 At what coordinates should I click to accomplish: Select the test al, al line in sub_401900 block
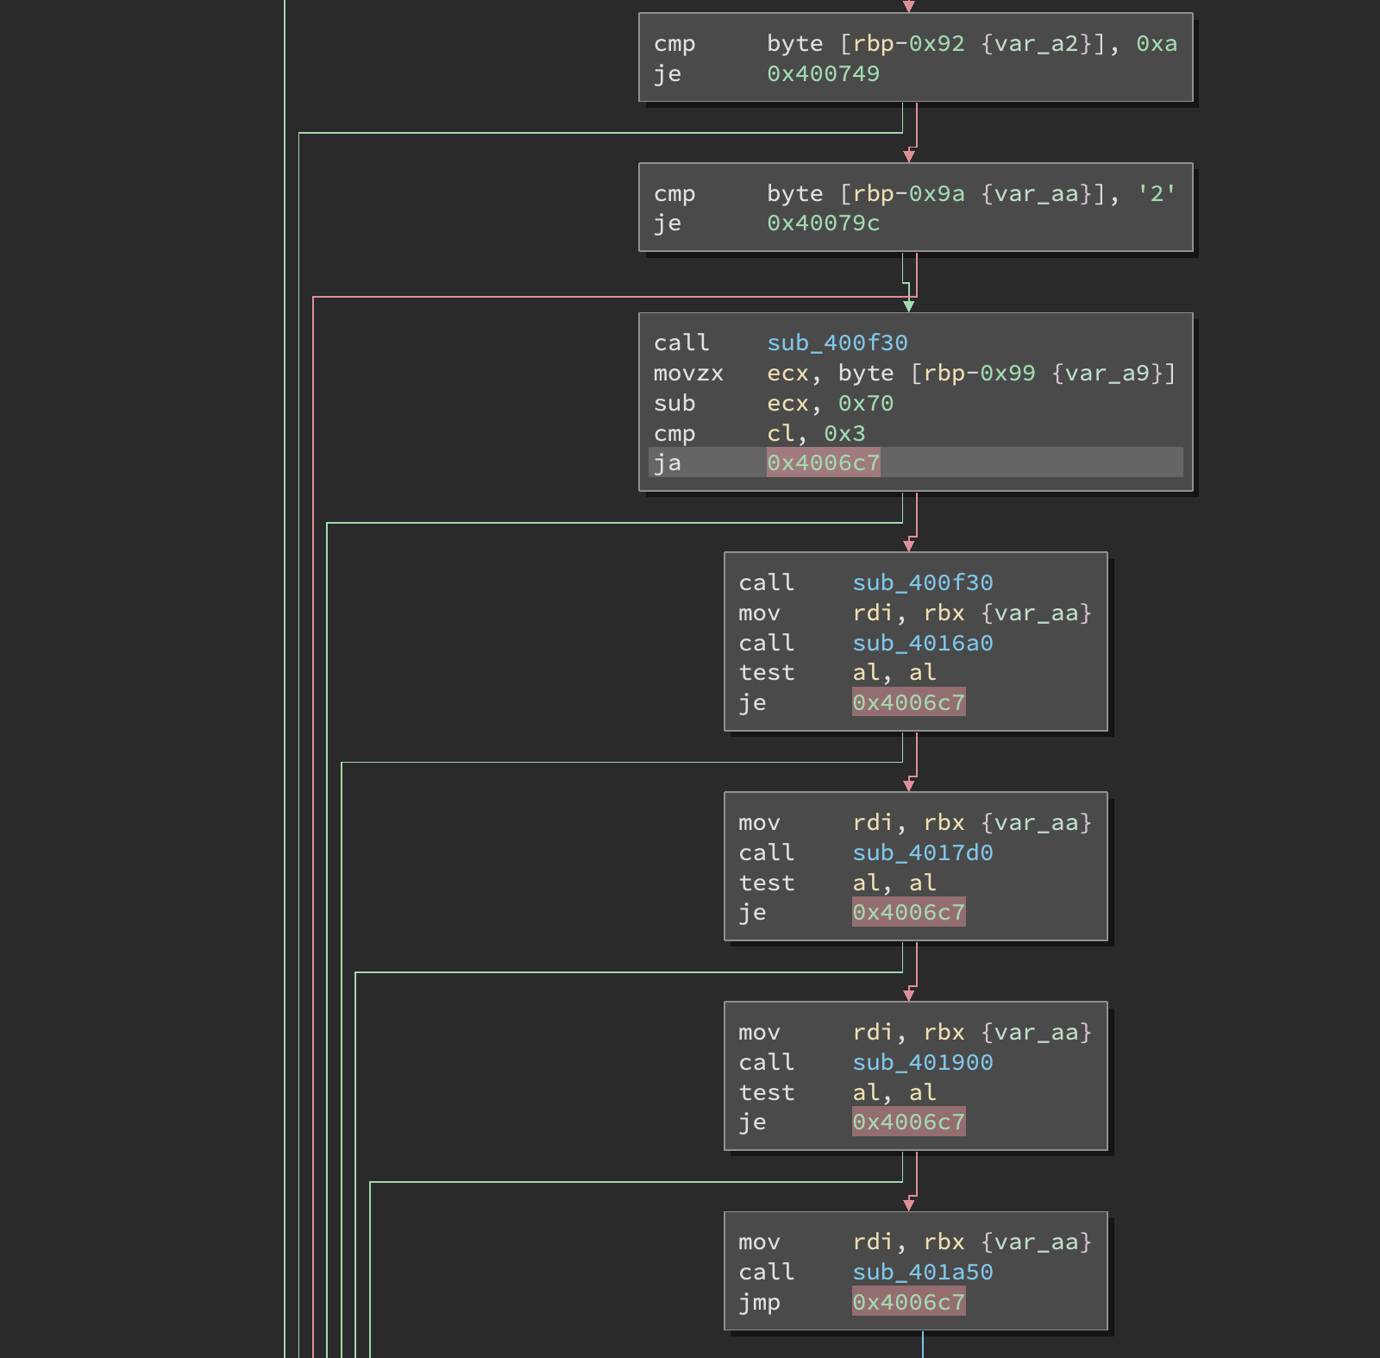pyautogui.click(x=837, y=1092)
